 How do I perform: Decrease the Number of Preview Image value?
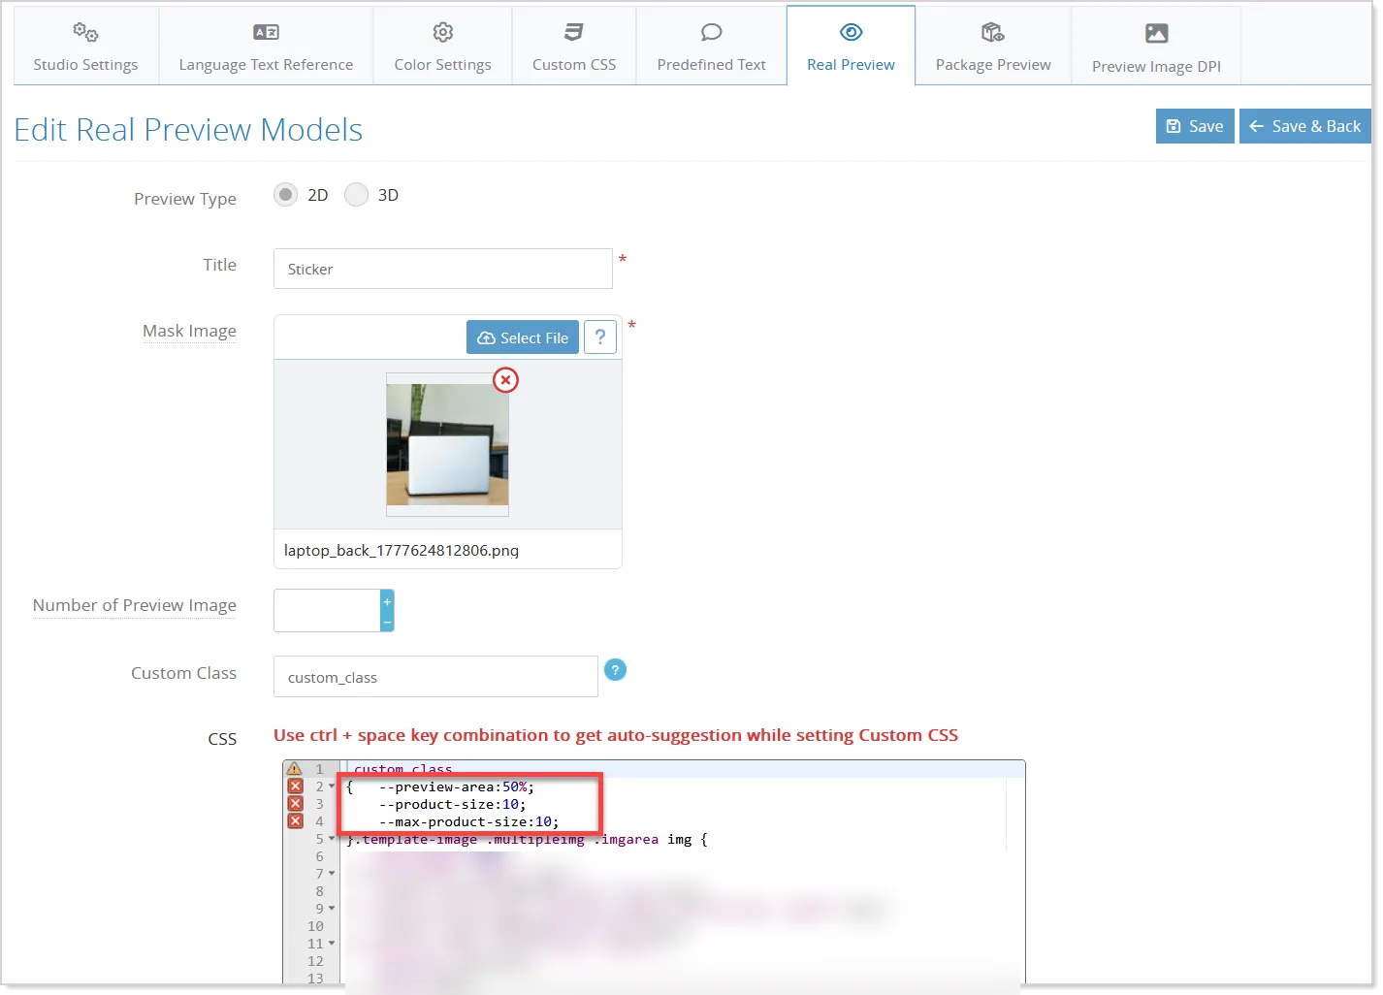point(387,622)
